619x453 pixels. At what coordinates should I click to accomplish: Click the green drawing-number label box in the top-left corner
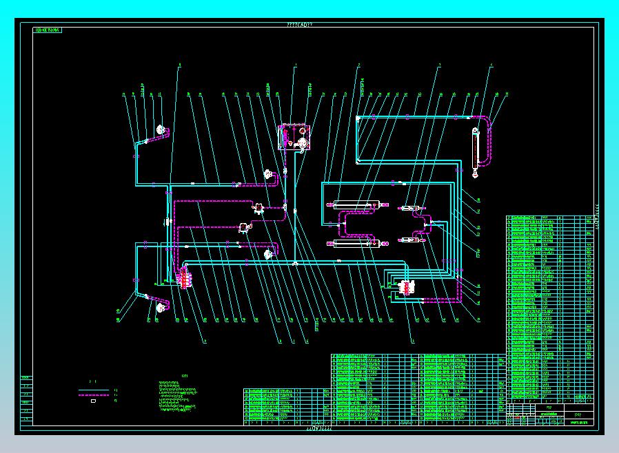48,30
